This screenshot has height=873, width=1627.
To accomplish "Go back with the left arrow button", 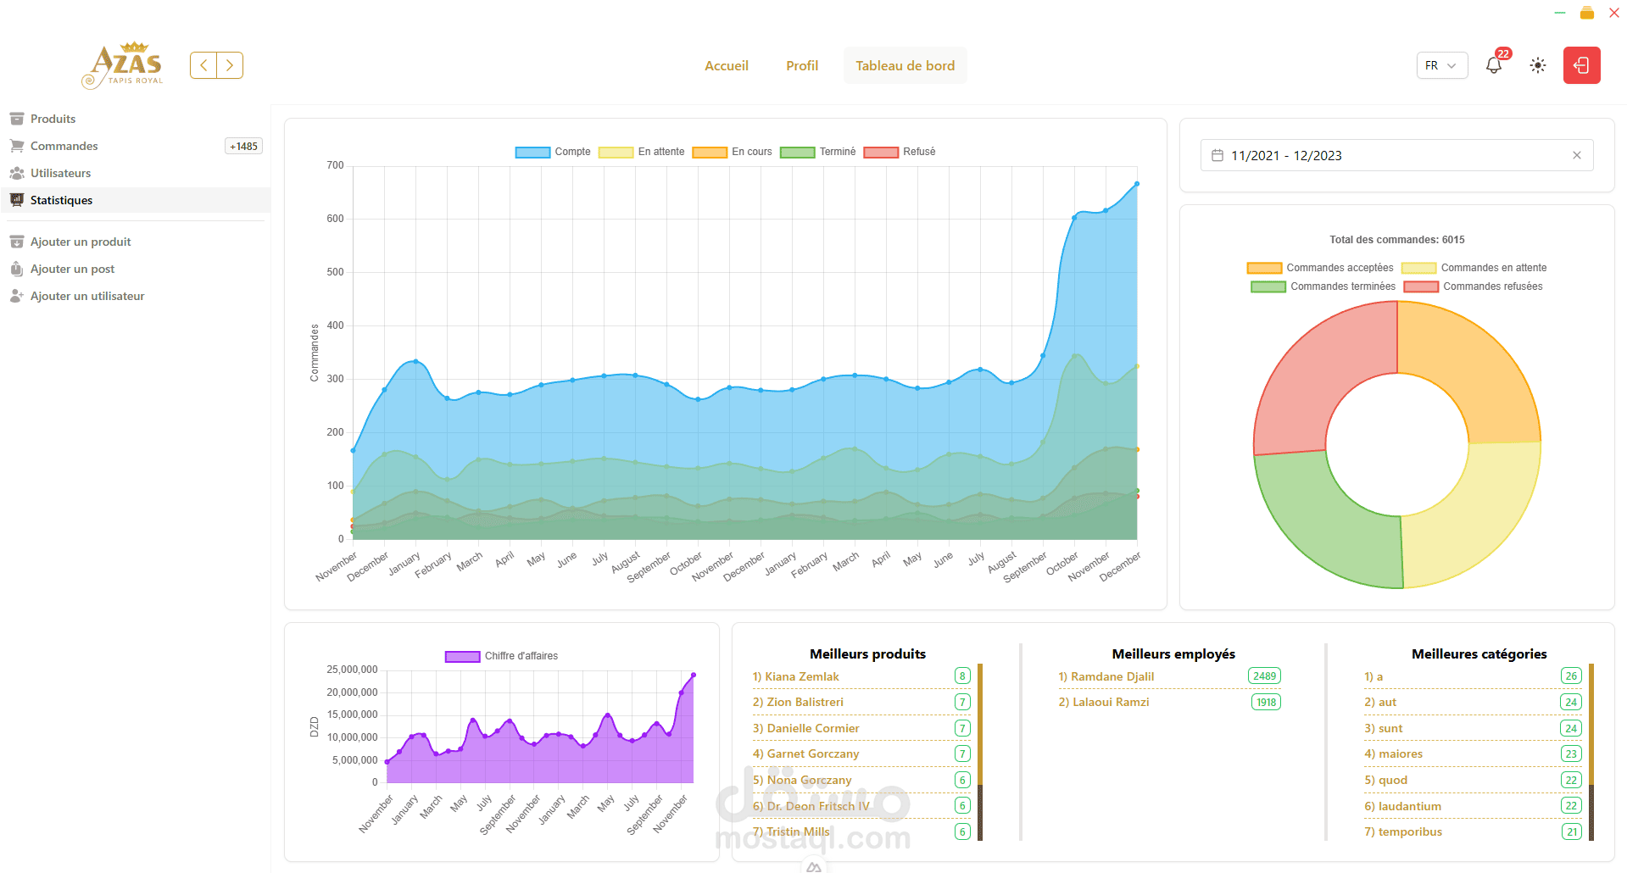I will coord(203,65).
